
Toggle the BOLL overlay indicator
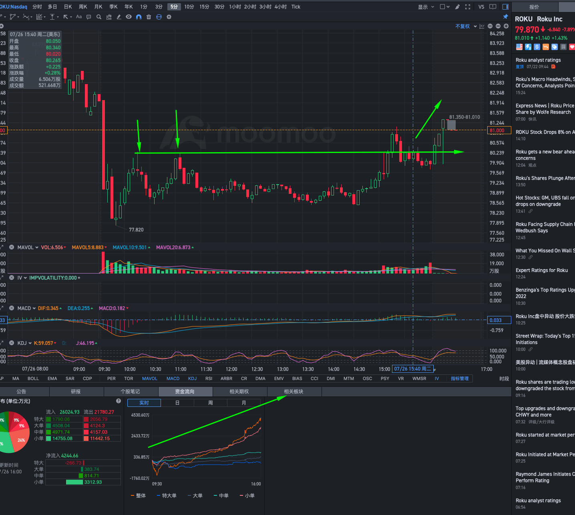33,378
